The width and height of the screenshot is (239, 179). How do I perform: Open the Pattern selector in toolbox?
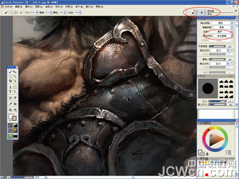click(x=10, y=131)
